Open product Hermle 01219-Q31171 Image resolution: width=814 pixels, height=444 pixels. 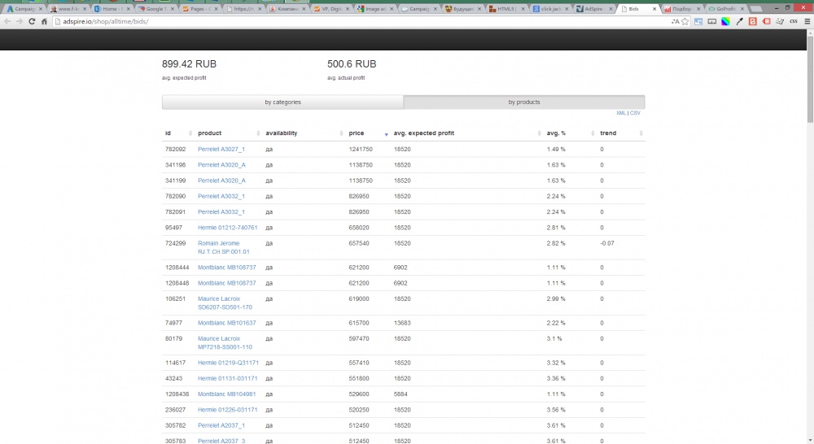pos(228,363)
